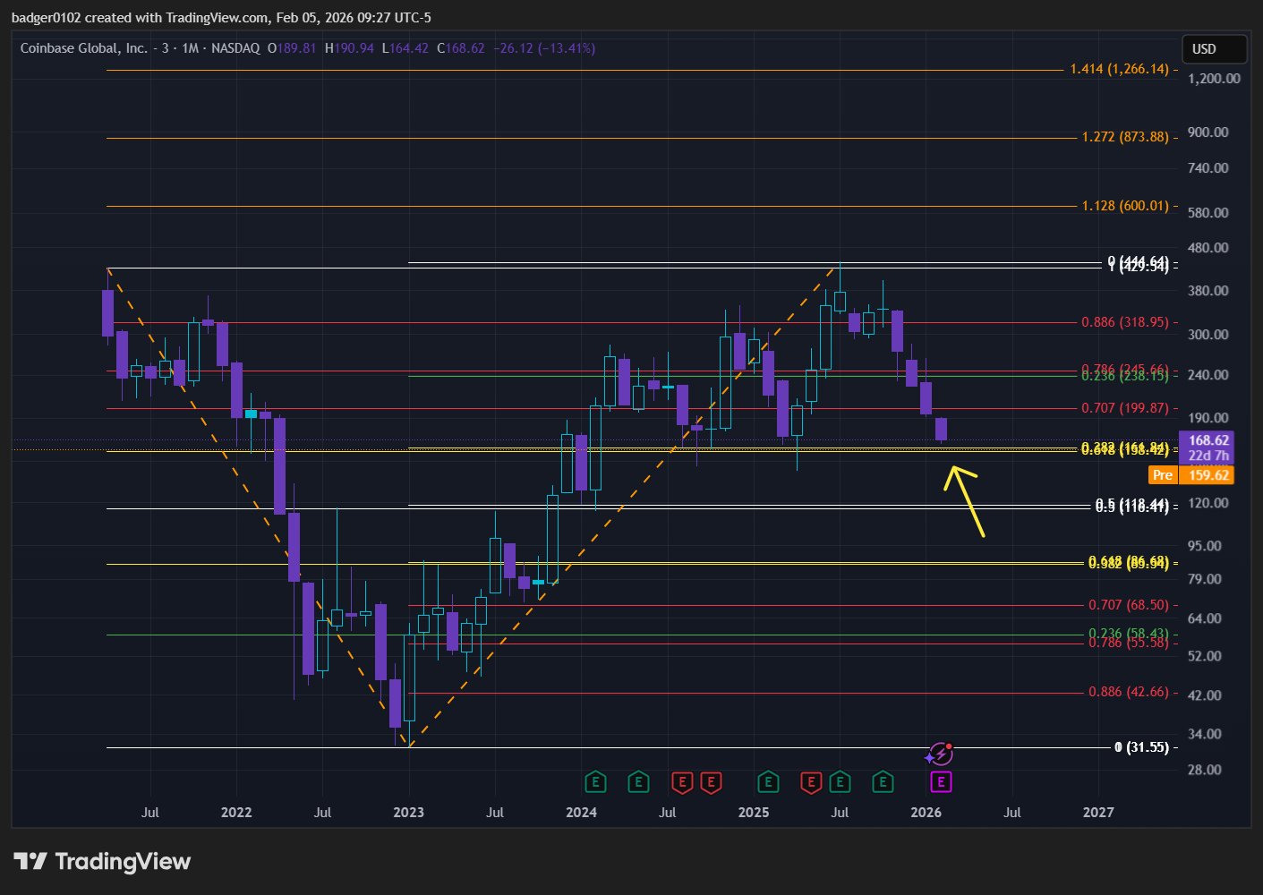Viewport: 1263px width, 895px height.
Task: Click the low value L164.42
Action: coord(405,48)
